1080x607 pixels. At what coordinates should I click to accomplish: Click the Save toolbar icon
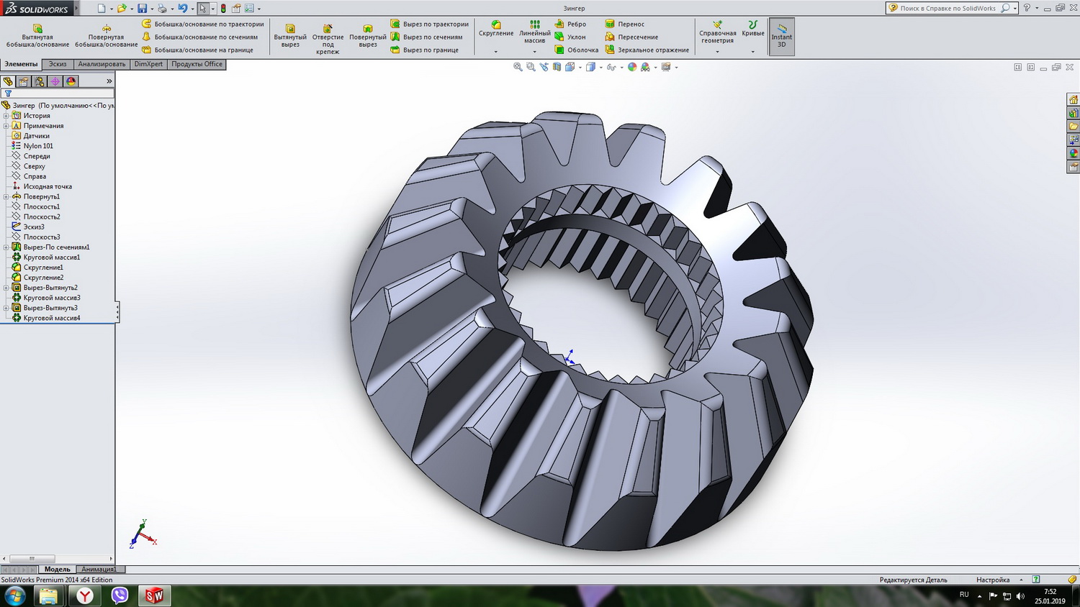pos(143,9)
